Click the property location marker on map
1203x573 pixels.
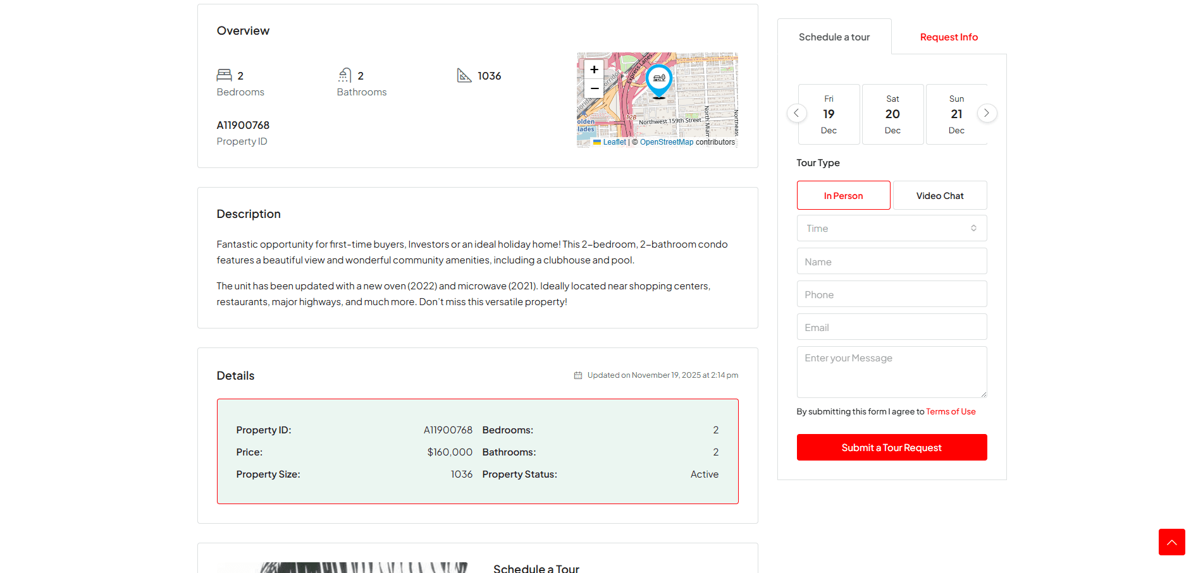click(x=659, y=80)
